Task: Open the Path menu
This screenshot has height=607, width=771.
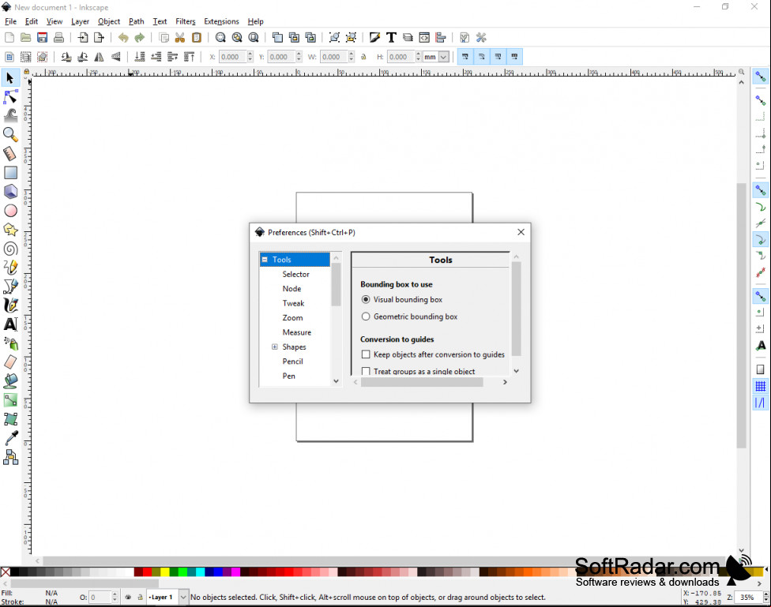Action: tap(136, 21)
